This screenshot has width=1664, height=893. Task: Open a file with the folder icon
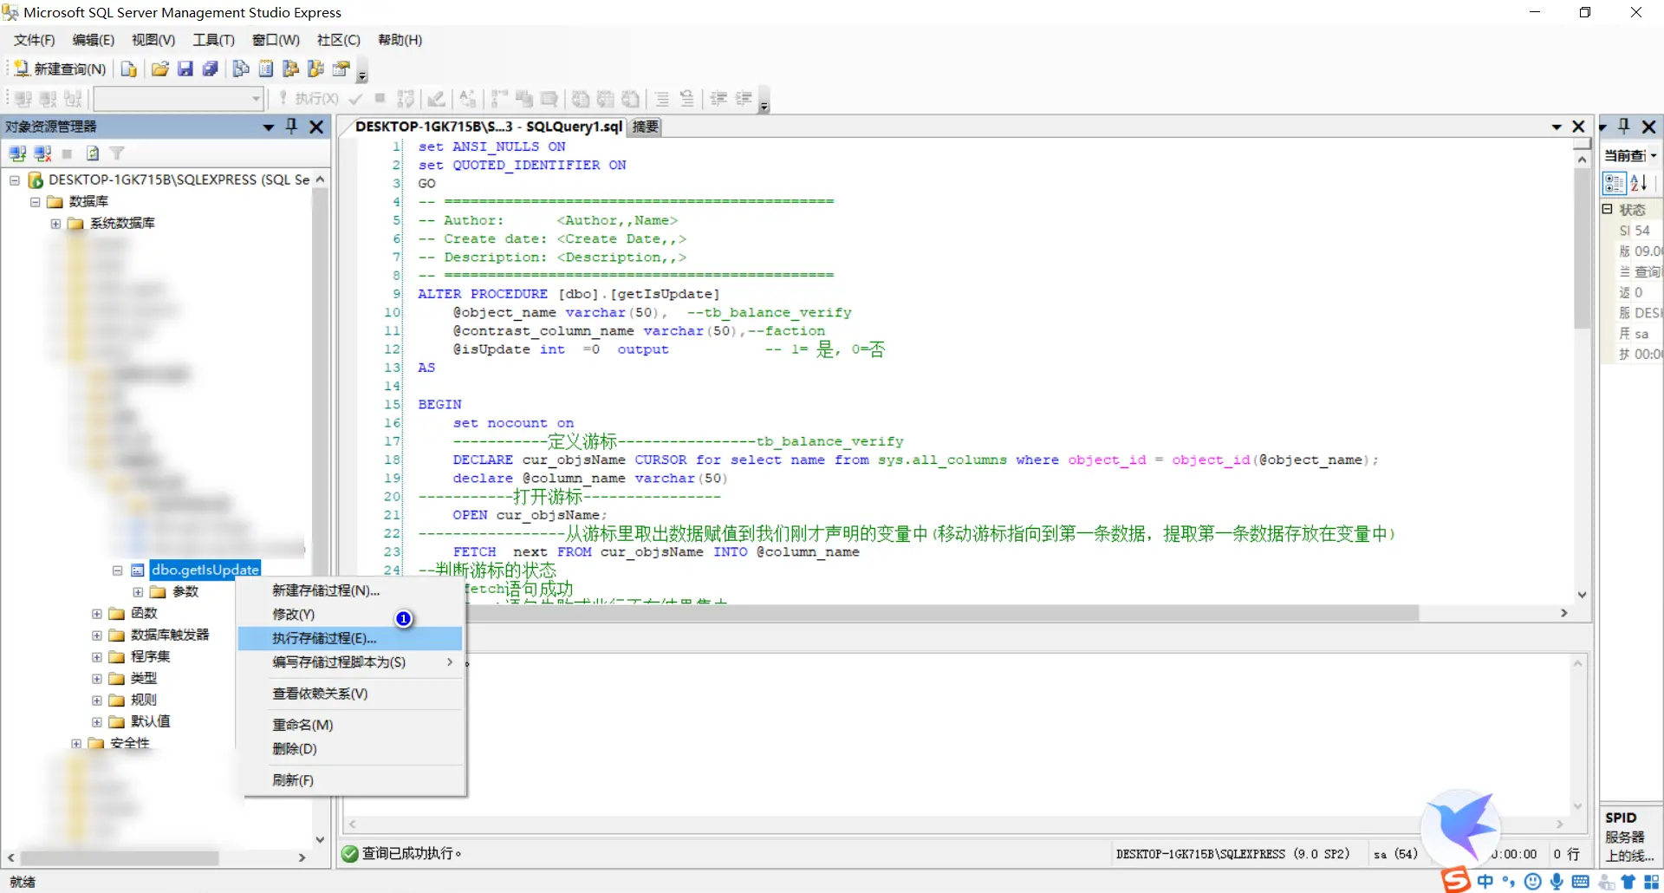pyautogui.click(x=160, y=68)
